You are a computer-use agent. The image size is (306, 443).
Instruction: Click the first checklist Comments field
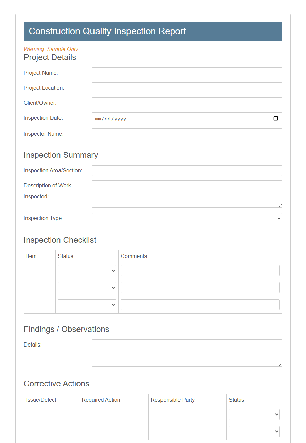[200, 271]
